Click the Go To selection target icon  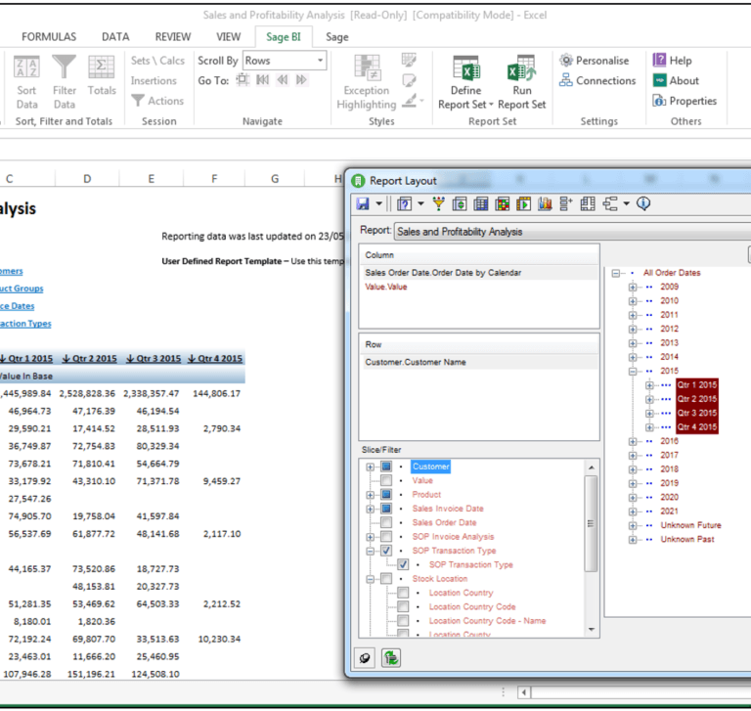pyautogui.click(x=243, y=79)
